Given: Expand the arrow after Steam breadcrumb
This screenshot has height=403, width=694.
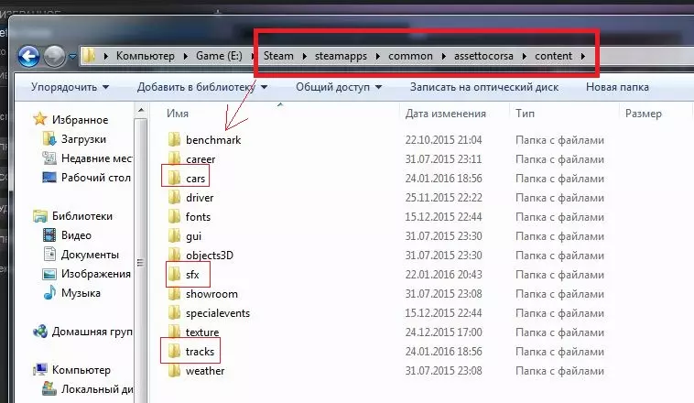Looking at the screenshot, I should (x=305, y=56).
